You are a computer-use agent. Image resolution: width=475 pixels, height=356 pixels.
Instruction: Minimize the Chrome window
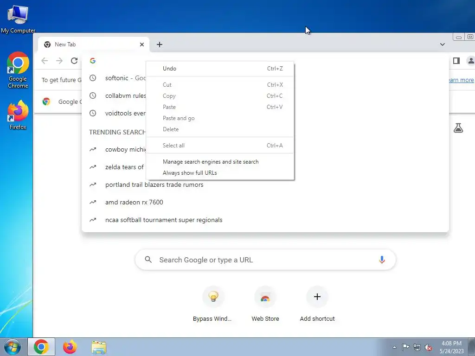tap(459, 37)
